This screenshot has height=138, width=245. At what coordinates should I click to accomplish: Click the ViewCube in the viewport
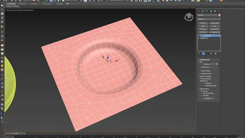[189, 17]
